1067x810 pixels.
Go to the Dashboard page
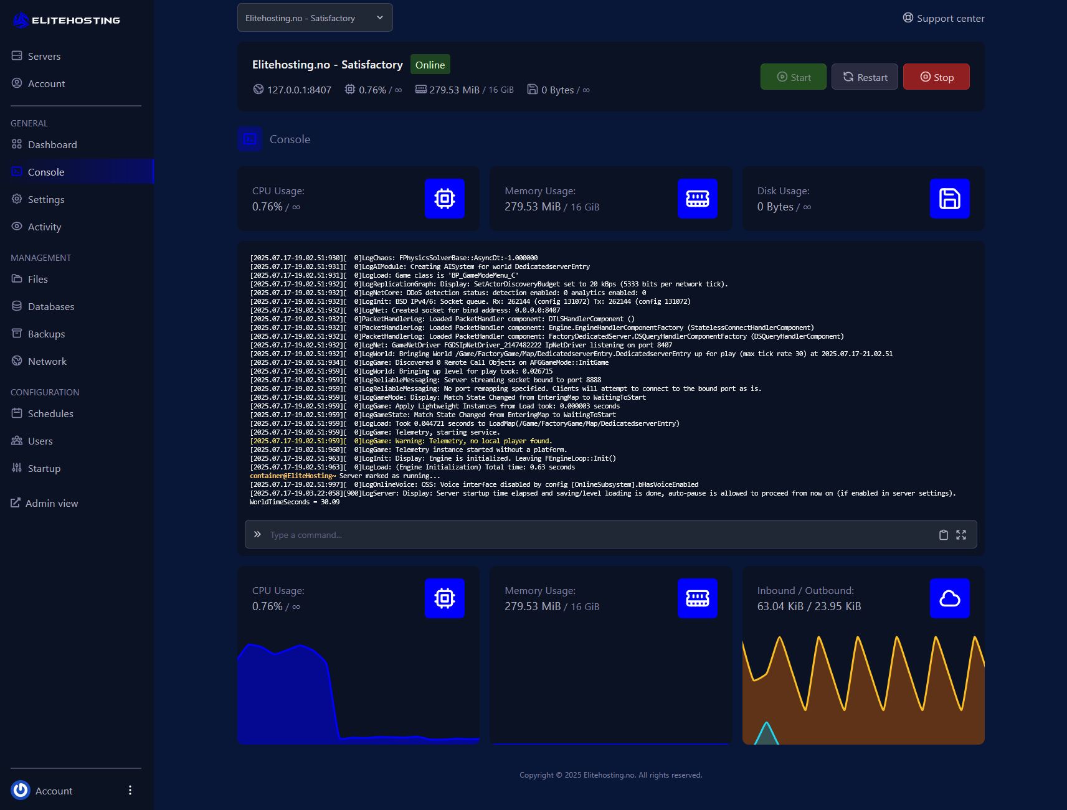click(44, 144)
